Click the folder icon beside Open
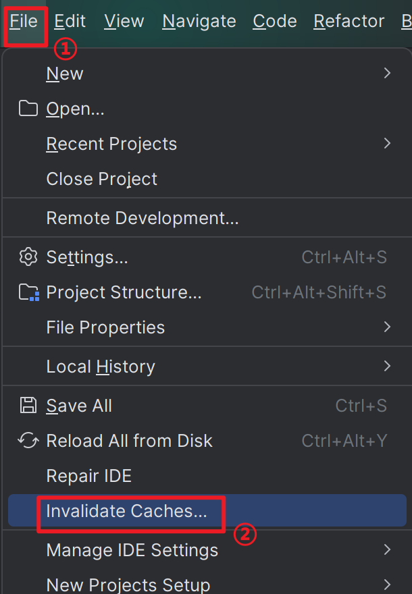The height and width of the screenshot is (594, 412). [x=28, y=109]
